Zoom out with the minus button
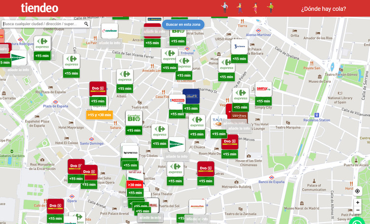The height and width of the screenshot is (224, 370). point(358,210)
